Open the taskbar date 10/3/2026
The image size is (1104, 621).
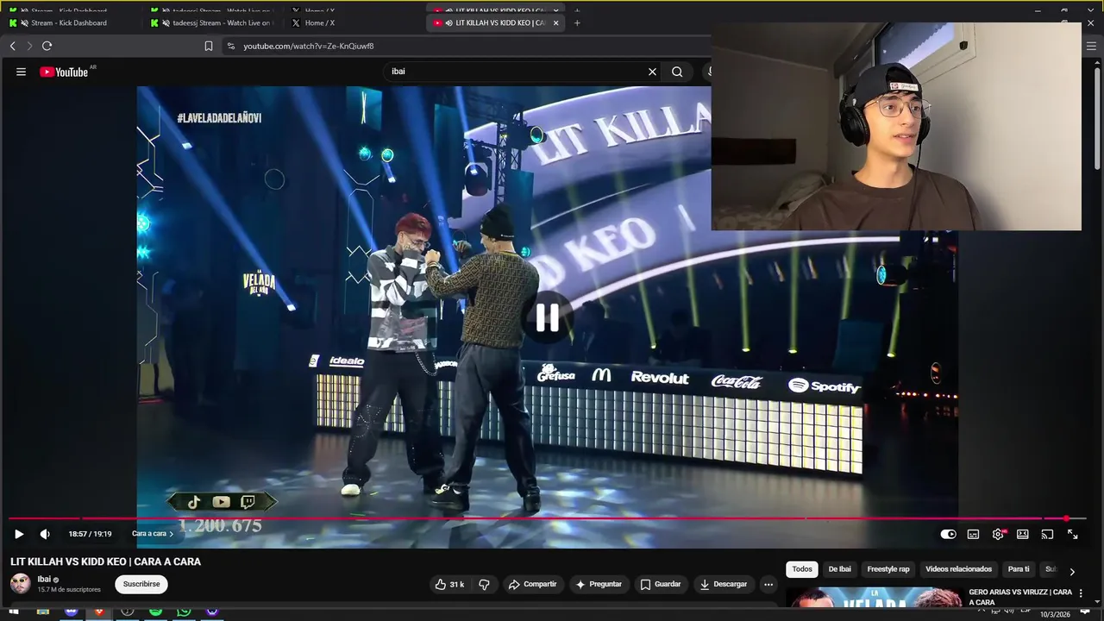[1056, 614]
